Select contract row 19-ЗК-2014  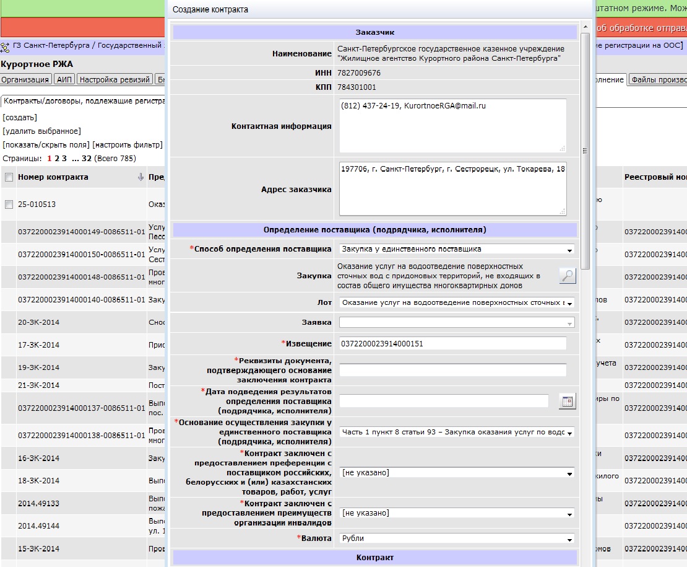[x=38, y=367]
